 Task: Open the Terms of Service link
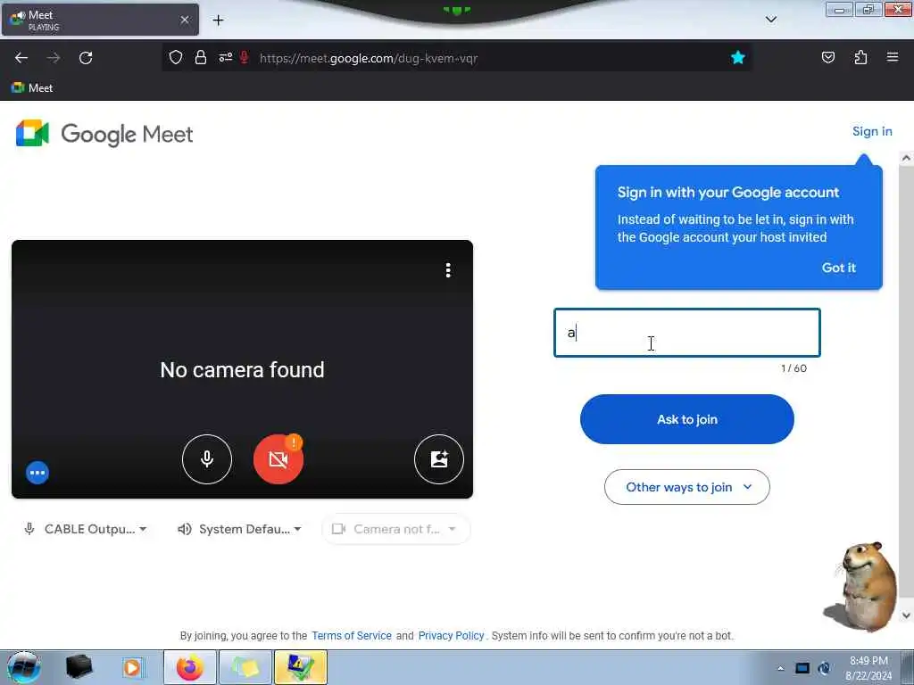point(352,635)
